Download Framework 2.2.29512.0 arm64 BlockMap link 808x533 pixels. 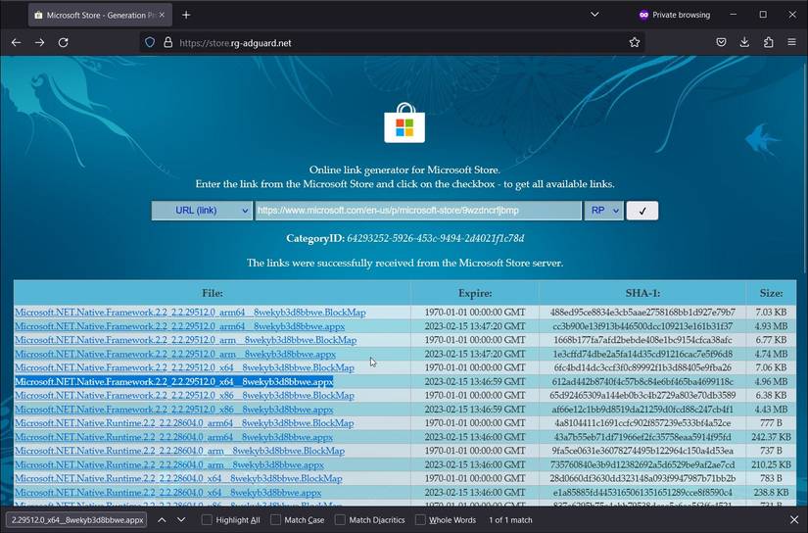point(190,313)
